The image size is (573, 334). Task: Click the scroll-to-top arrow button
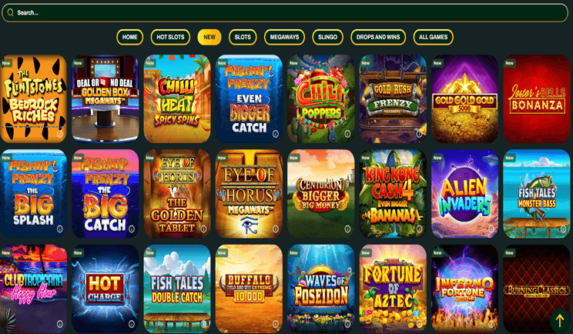(559, 320)
